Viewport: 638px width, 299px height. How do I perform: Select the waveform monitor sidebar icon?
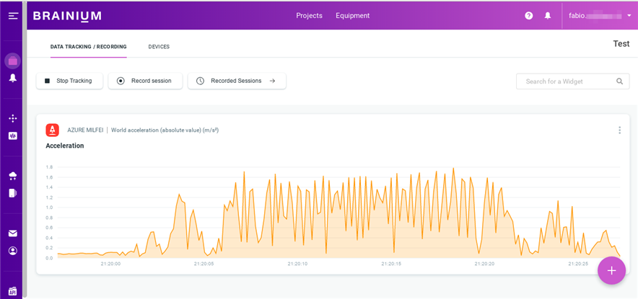coord(12,135)
